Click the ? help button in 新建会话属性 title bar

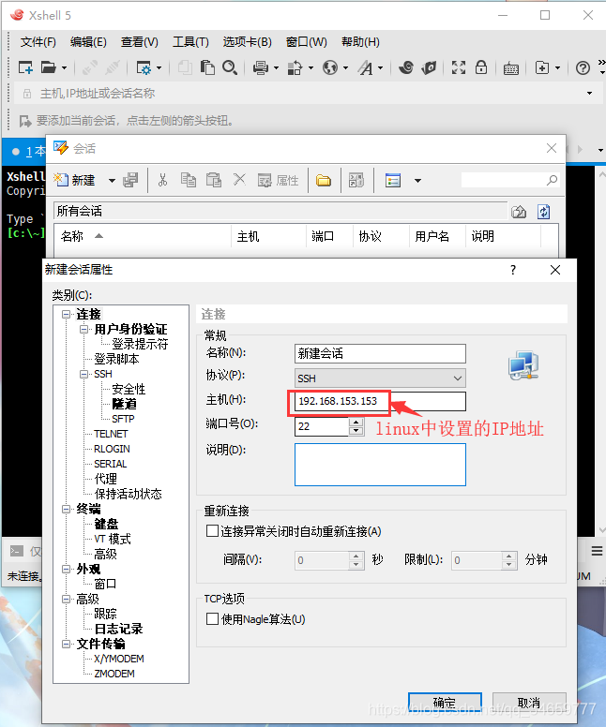[x=513, y=270]
